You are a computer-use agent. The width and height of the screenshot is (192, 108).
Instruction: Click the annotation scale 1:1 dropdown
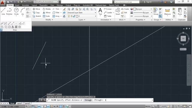pos(163,106)
